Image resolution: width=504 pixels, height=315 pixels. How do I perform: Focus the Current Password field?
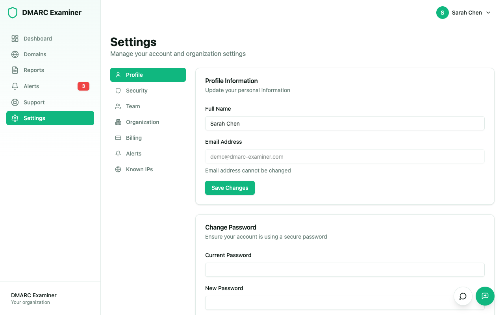345,270
